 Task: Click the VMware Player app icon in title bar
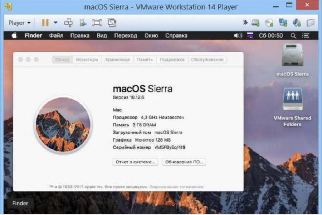click(8, 6)
